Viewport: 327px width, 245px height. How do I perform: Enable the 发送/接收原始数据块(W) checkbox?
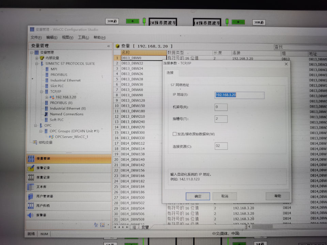(x=174, y=134)
